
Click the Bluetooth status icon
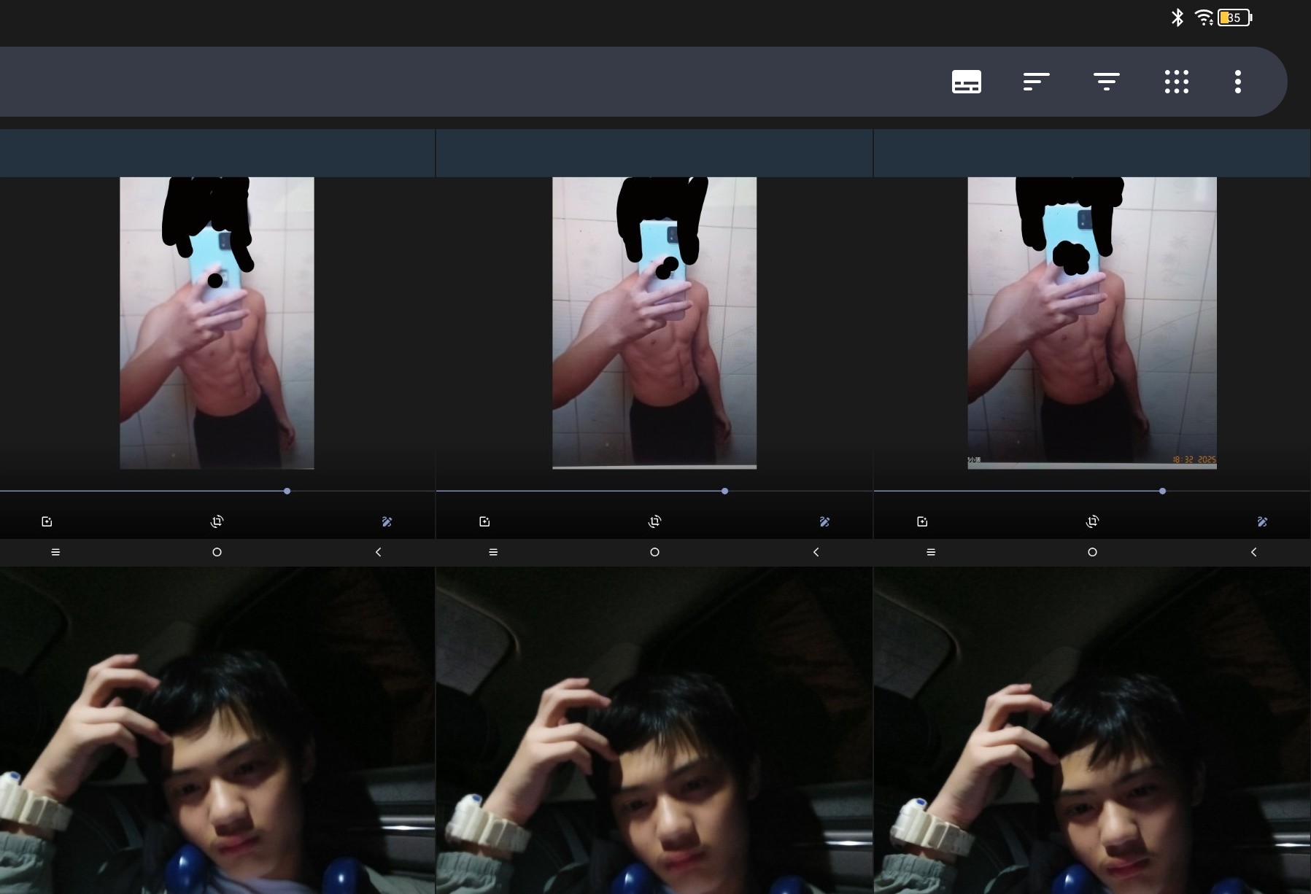coord(1177,18)
